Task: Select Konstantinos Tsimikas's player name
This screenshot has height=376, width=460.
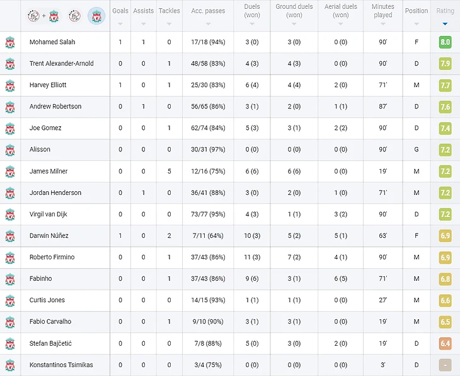Action: click(x=61, y=365)
